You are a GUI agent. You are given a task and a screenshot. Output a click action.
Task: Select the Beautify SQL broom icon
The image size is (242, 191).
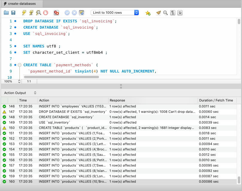[159, 13]
